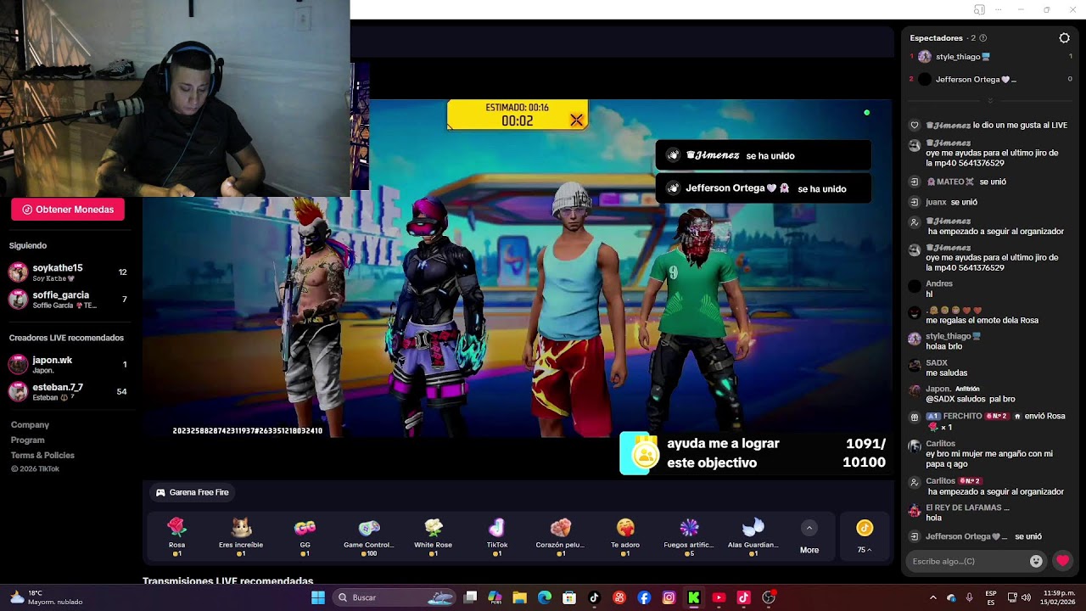Tap the pink heart like button
Screen dimensions: 1086x611
click(1062, 561)
